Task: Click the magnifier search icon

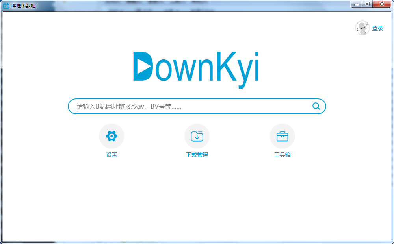Action: pyautogui.click(x=316, y=106)
